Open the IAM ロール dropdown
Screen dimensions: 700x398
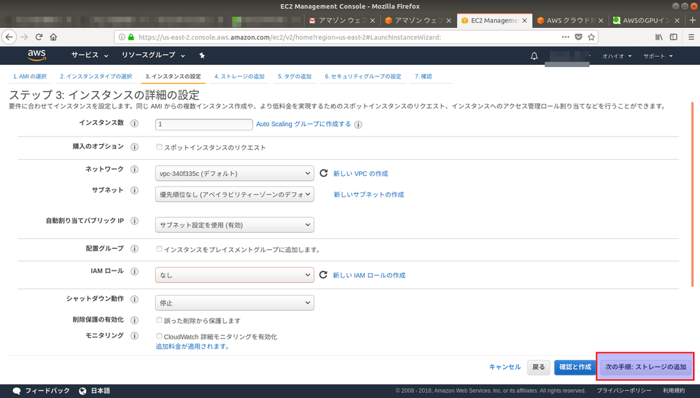coord(234,275)
